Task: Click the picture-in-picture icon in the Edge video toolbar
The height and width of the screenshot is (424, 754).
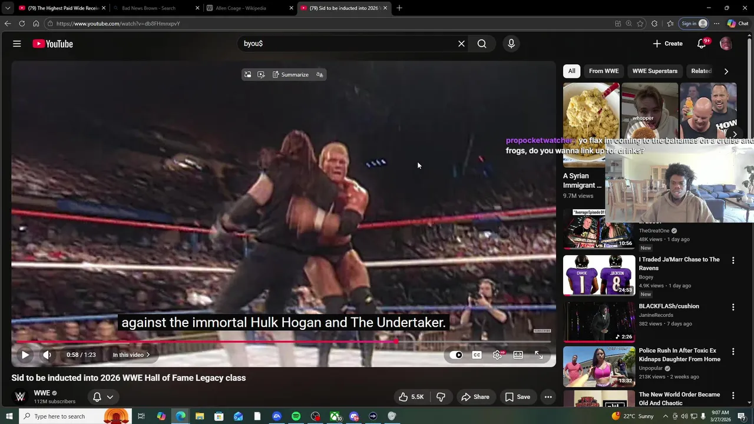Action: click(248, 75)
